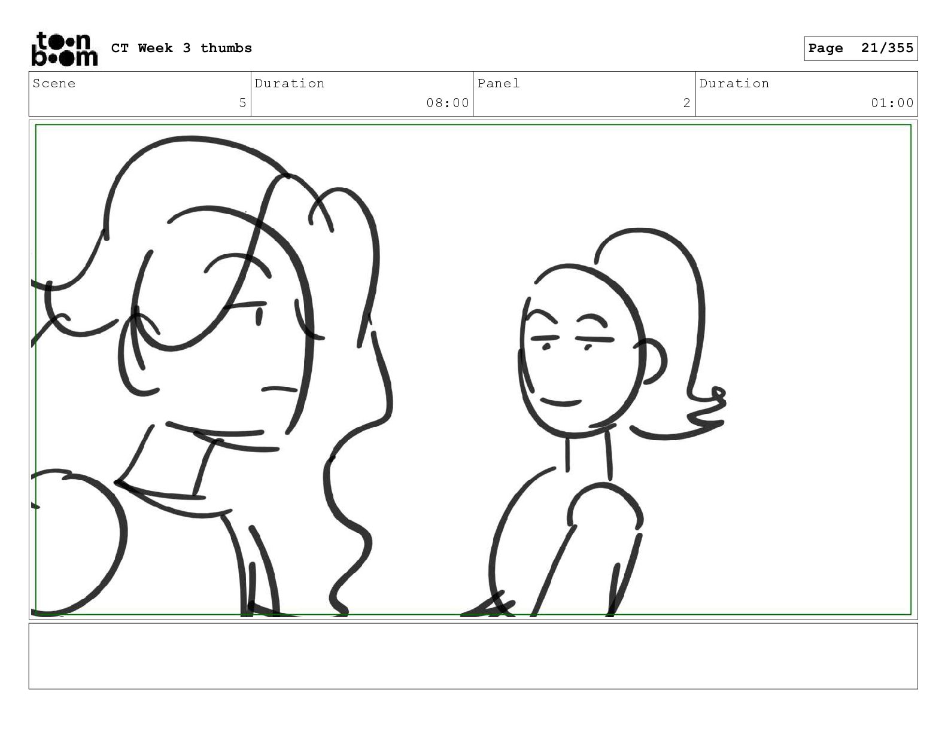Image resolution: width=948 pixels, height=732 pixels.
Task: Select the scene number '5'
Action: pyautogui.click(x=242, y=103)
